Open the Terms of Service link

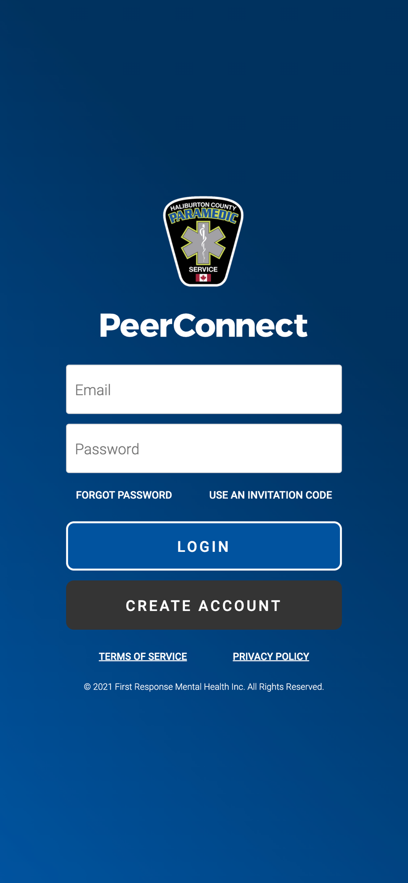[x=143, y=657]
